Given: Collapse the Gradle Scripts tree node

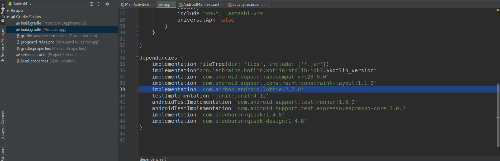Looking at the screenshot, I should [8, 17].
